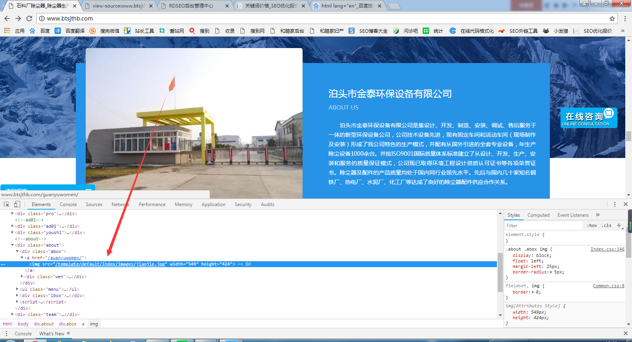Viewport: 632px width, 342px height.
Task: Expand the div class="pro" node
Action: 13,214
